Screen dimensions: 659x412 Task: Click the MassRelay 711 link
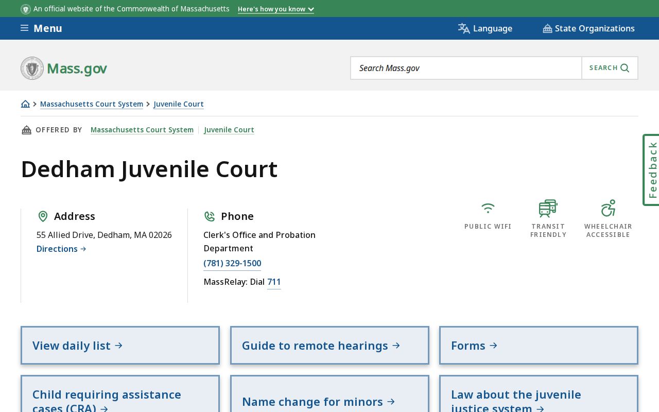pyautogui.click(x=274, y=282)
